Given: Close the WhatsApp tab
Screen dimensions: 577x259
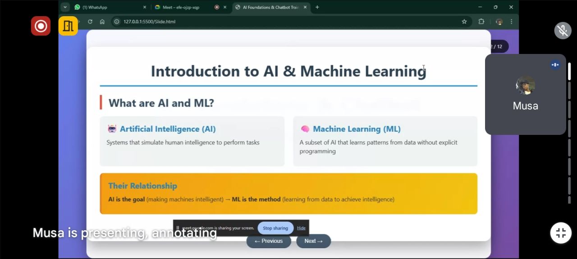Looking at the screenshot, I should [145, 7].
